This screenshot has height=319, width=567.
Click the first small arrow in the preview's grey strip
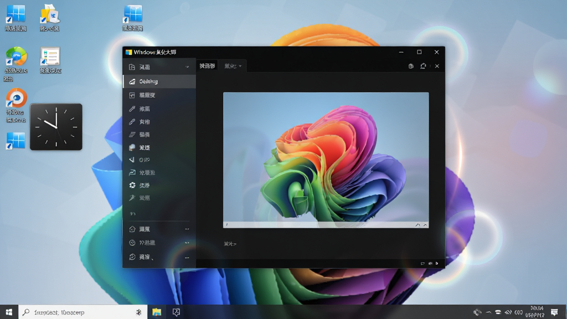pos(417,225)
